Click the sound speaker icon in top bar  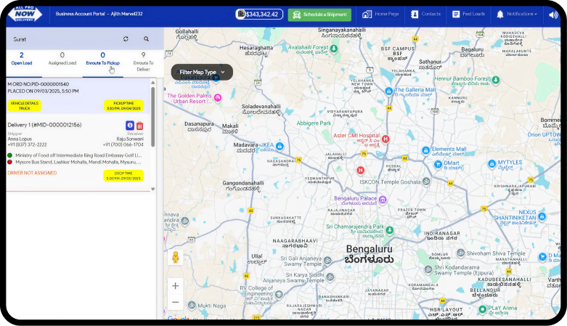click(552, 15)
